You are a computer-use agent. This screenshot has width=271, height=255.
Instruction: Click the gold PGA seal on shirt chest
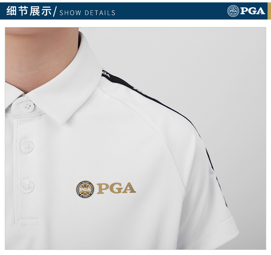tap(85, 189)
